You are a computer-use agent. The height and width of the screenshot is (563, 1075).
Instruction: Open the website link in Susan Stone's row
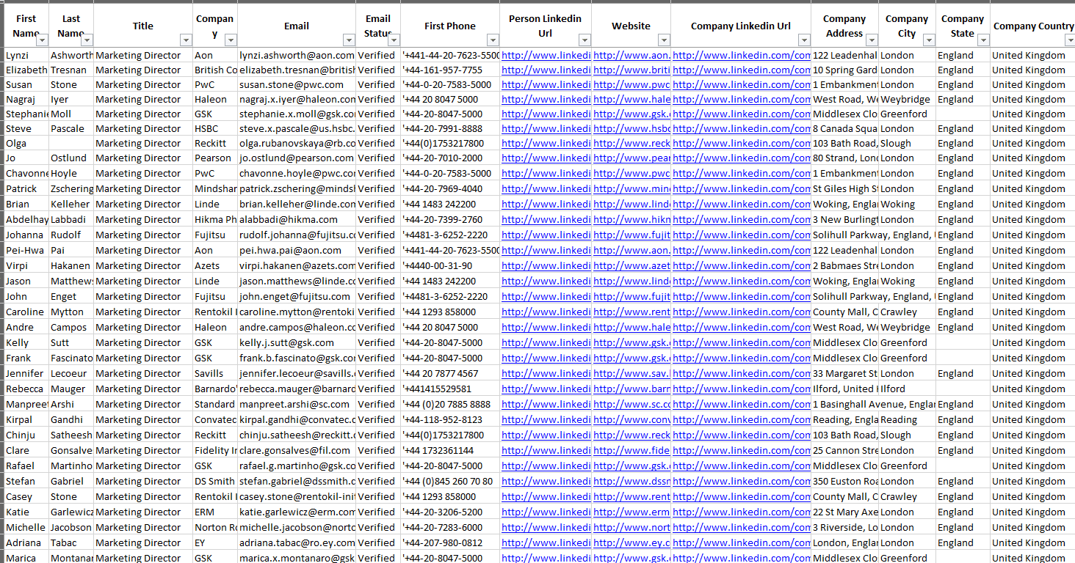click(x=631, y=85)
